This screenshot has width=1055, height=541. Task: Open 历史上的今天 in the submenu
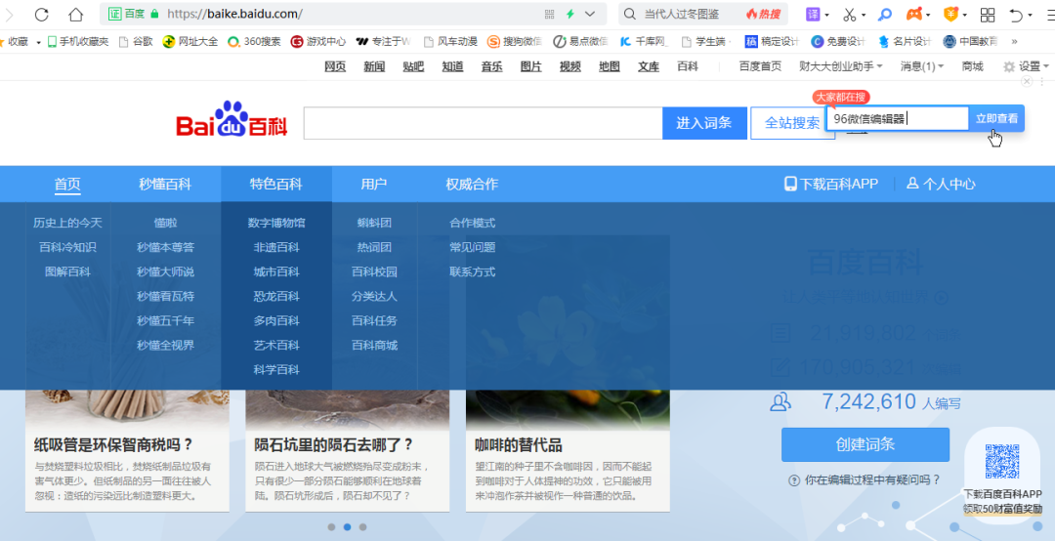[x=67, y=223]
